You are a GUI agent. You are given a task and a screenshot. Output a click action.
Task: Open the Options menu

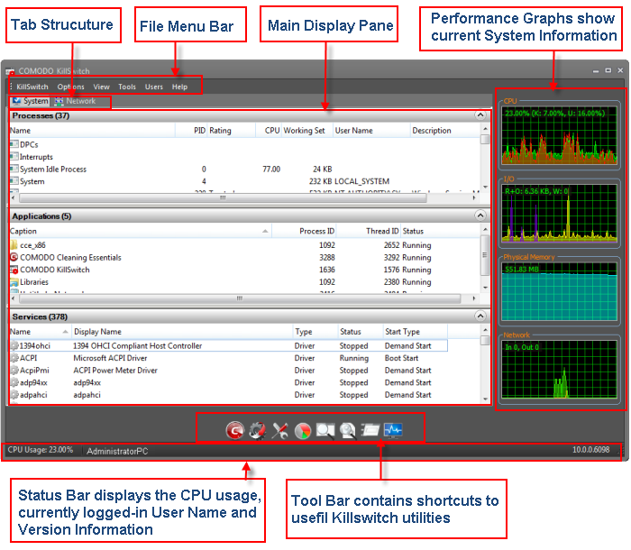(x=71, y=87)
